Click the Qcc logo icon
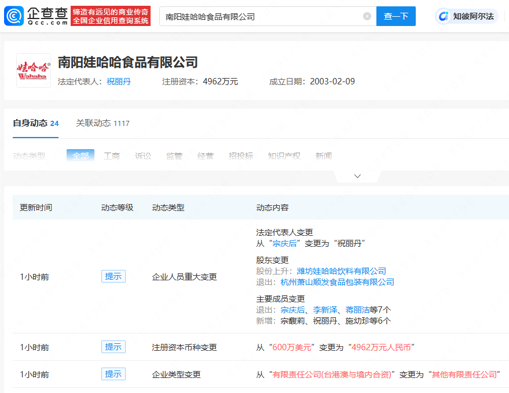The height and width of the screenshot is (393, 509). [14, 16]
